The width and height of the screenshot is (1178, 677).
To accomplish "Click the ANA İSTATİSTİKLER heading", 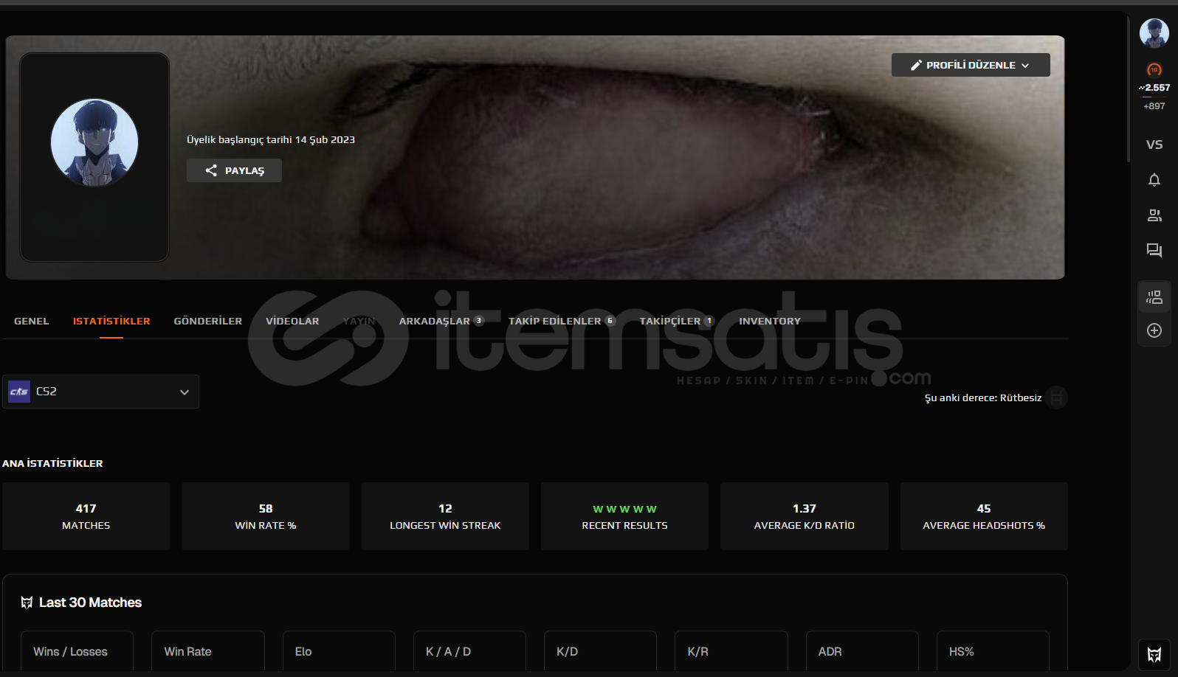I will [52, 463].
